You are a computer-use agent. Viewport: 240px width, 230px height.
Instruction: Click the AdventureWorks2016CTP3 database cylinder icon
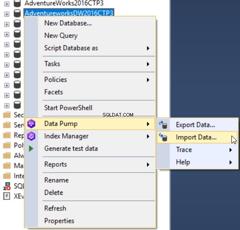click(x=17, y=3)
